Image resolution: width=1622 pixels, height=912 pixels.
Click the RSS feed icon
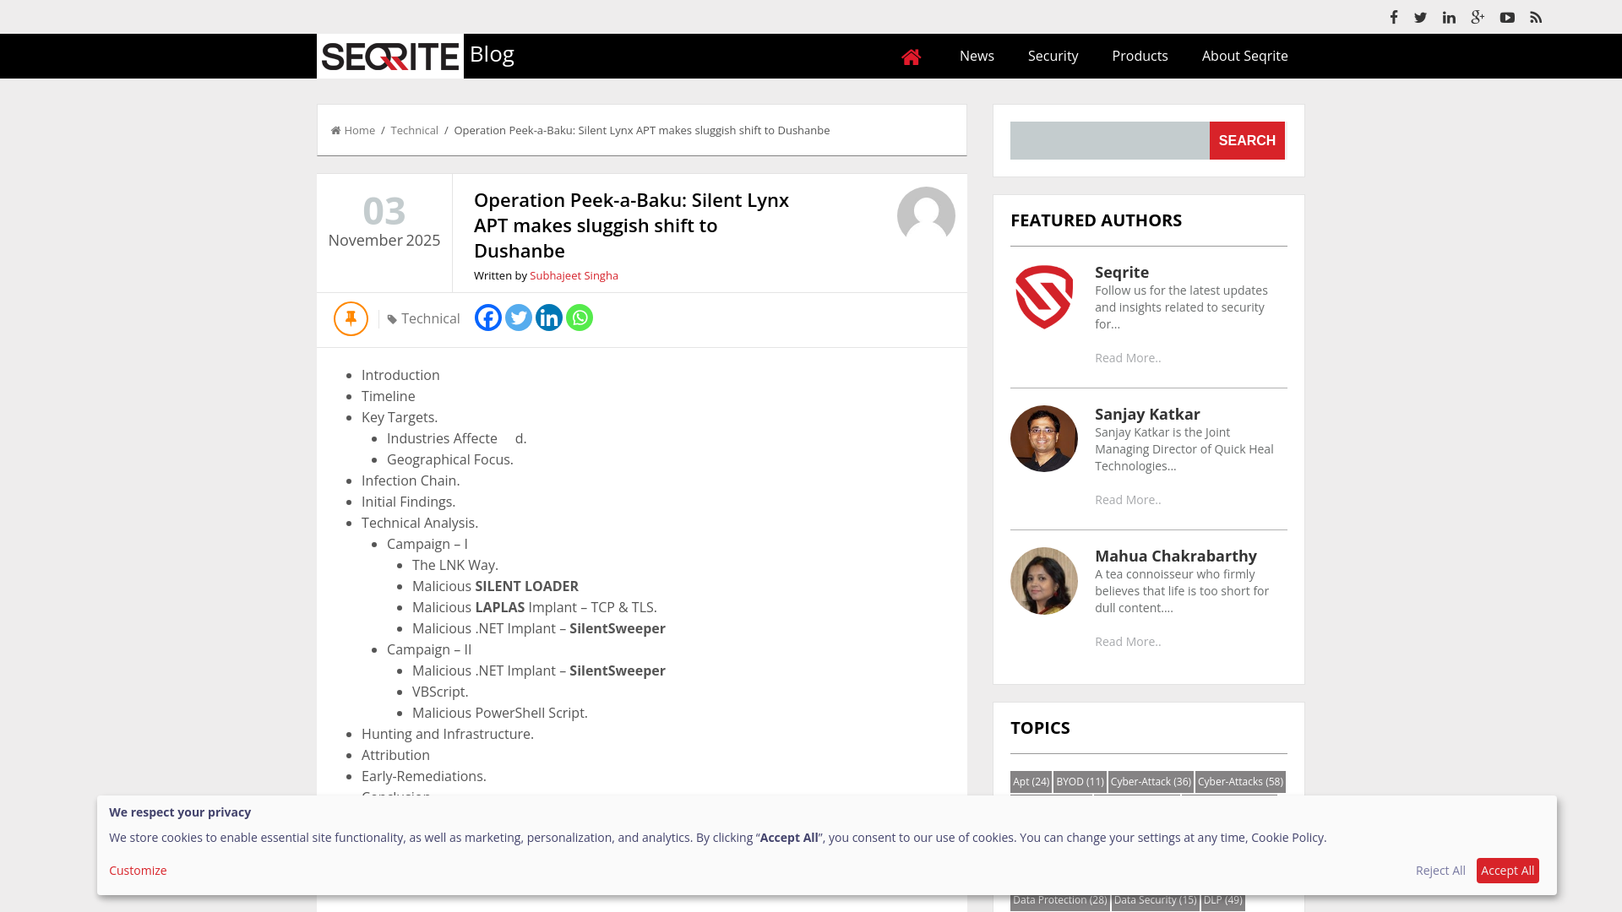coord(1536,17)
